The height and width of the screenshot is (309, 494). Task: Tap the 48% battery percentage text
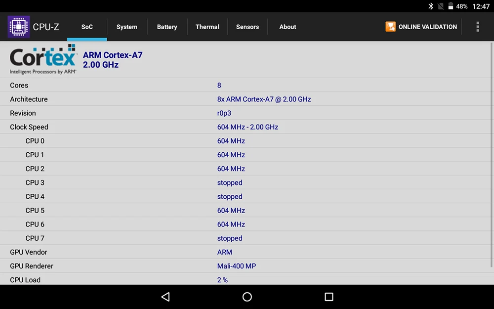click(x=461, y=6)
